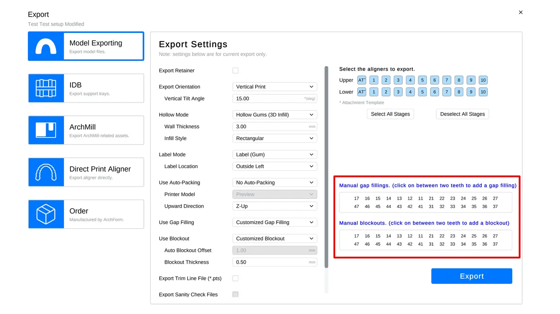This screenshot has height=314, width=560.
Task: Click tooth 14 in blockouts chart
Action: point(388,236)
